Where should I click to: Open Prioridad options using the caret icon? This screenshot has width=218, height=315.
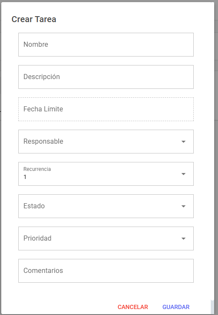[x=184, y=238]
